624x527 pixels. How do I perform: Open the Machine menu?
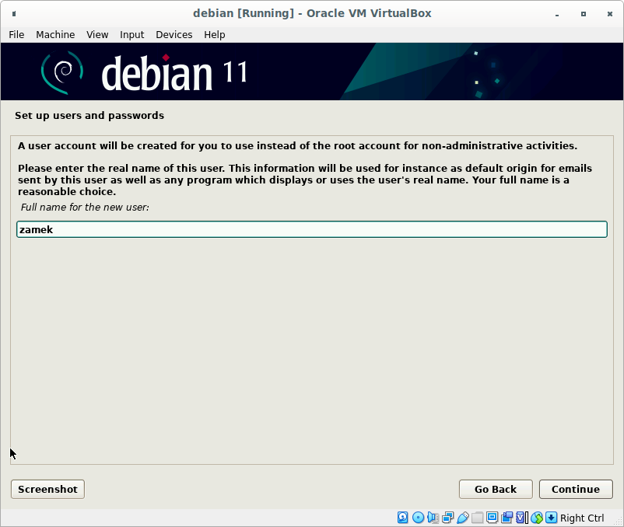coord(55,35)
